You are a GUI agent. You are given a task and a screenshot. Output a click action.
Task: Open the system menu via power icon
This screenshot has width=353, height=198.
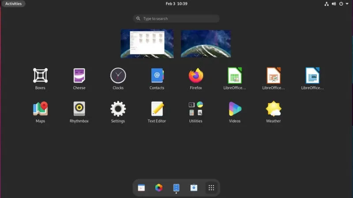(342, 4)
